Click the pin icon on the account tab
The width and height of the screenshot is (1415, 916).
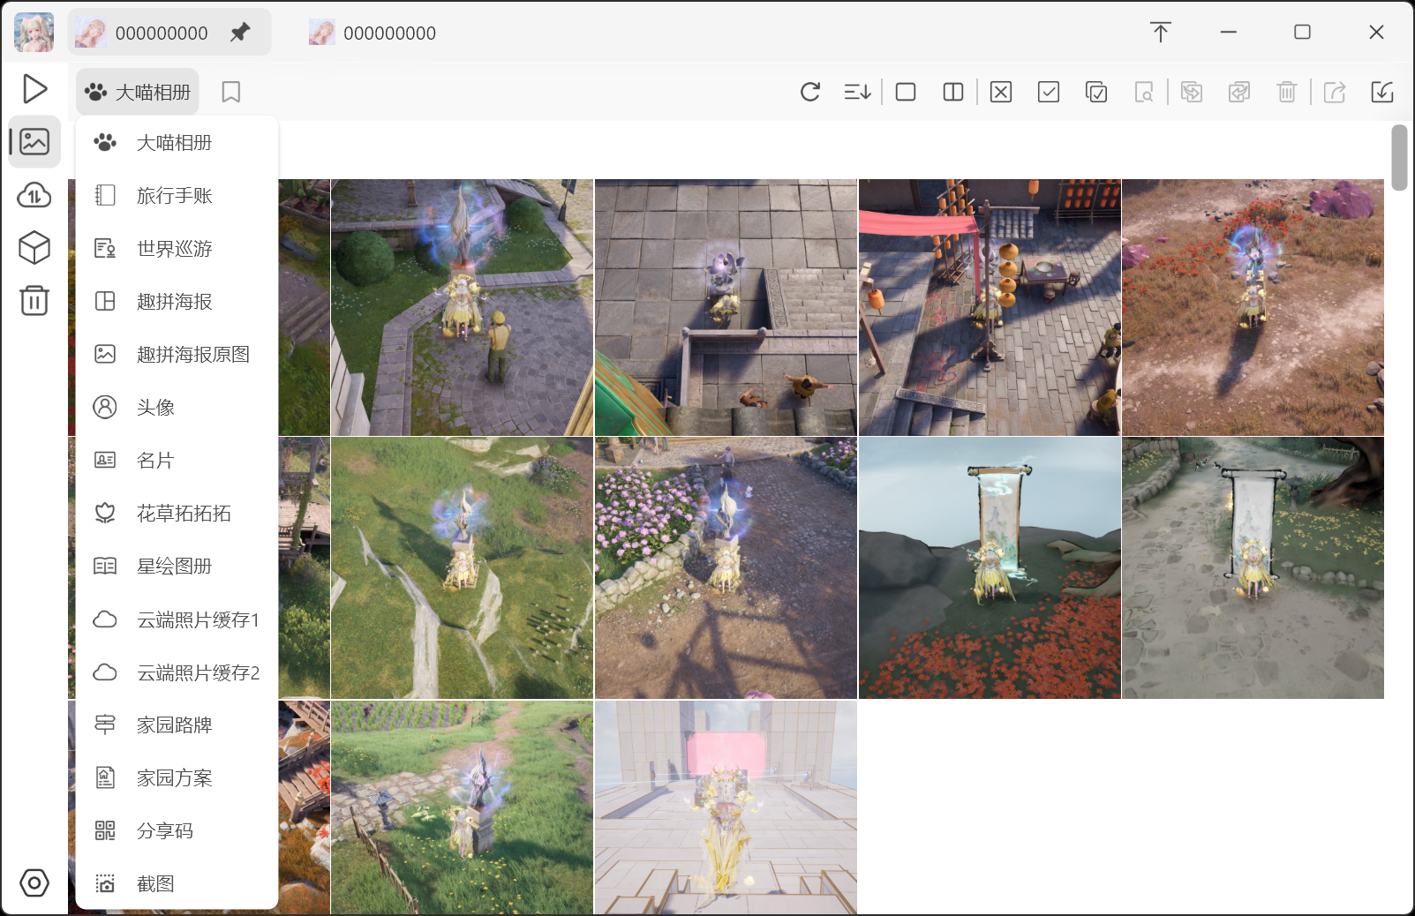tap(240, 33)
